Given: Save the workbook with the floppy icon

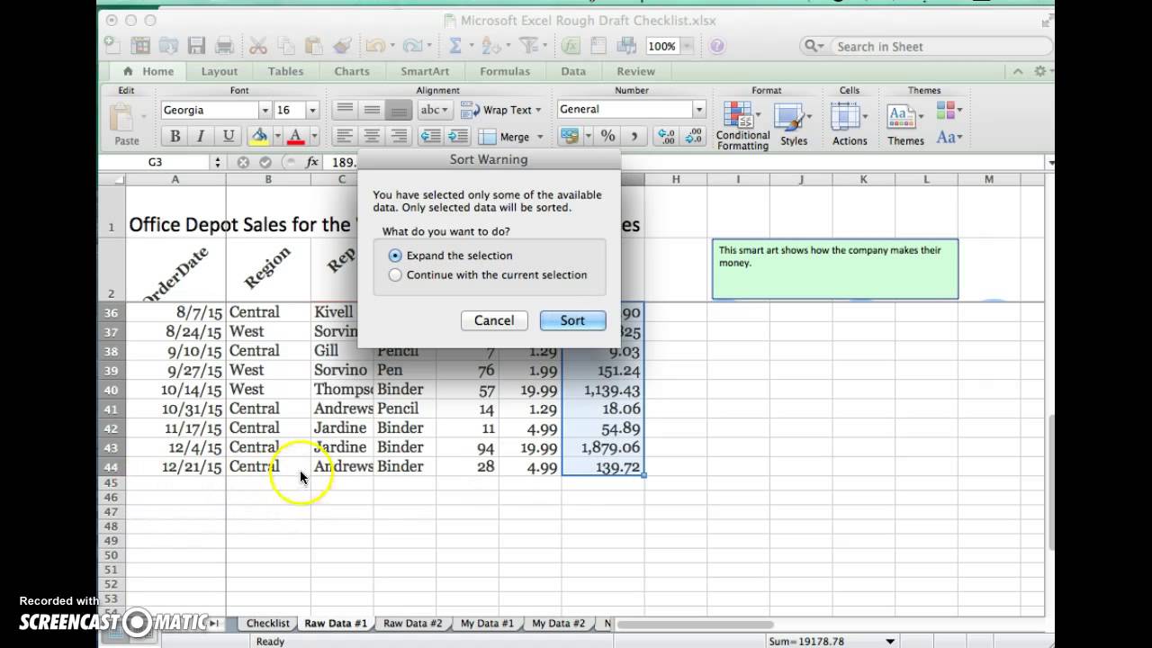Looking at the screenshot, I should point(196,45).
